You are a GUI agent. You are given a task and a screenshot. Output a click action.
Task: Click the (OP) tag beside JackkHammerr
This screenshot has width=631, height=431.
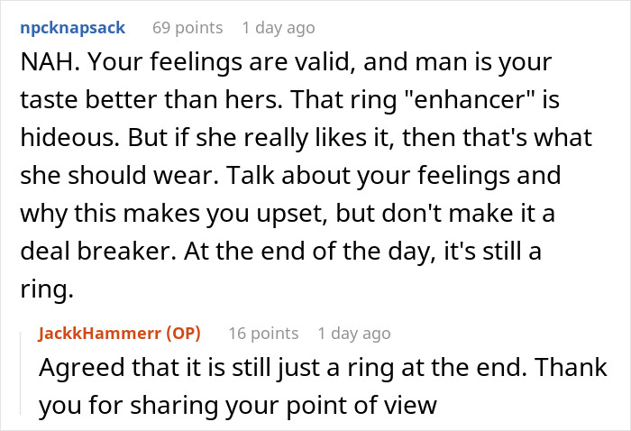click(184, 334)
